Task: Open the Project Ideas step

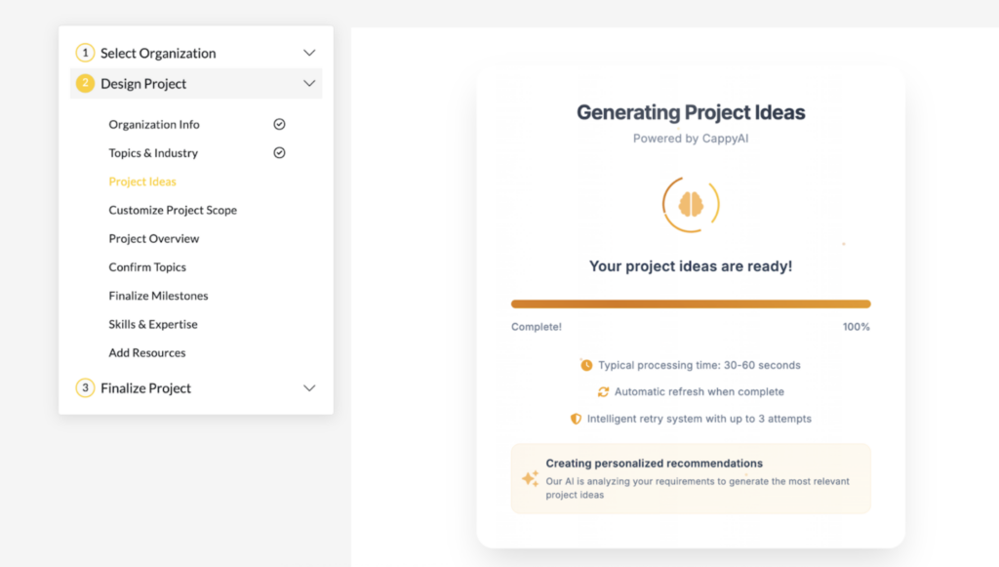Action: click(142, 182)
